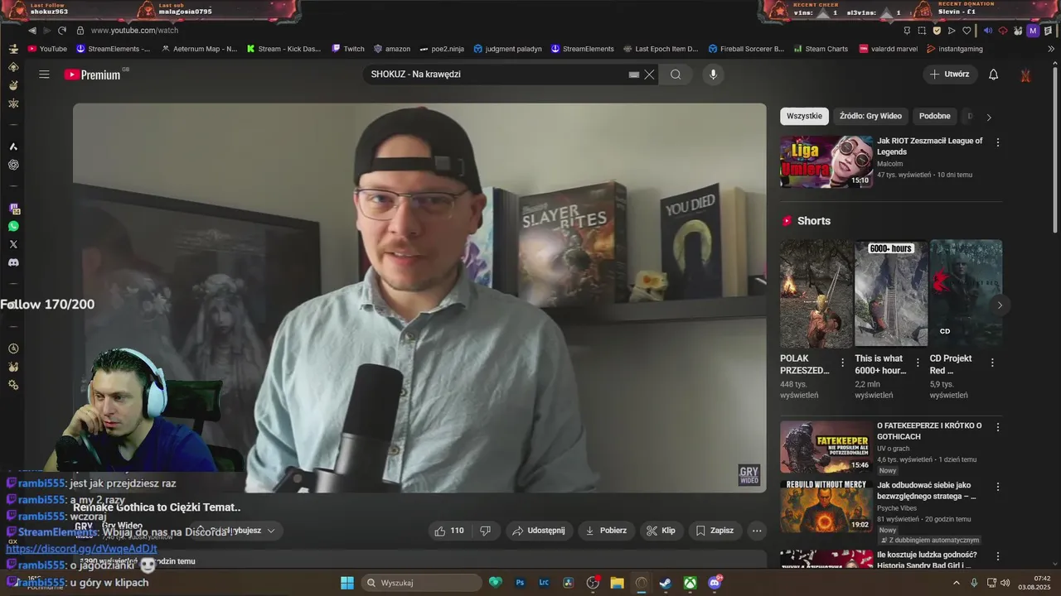Image resolution: width=1061 pixels, height=596 pixels.
Task: Select Źródło: Gry Wideo filter chip
Action: pyautogui.click(x=870, y=116)
